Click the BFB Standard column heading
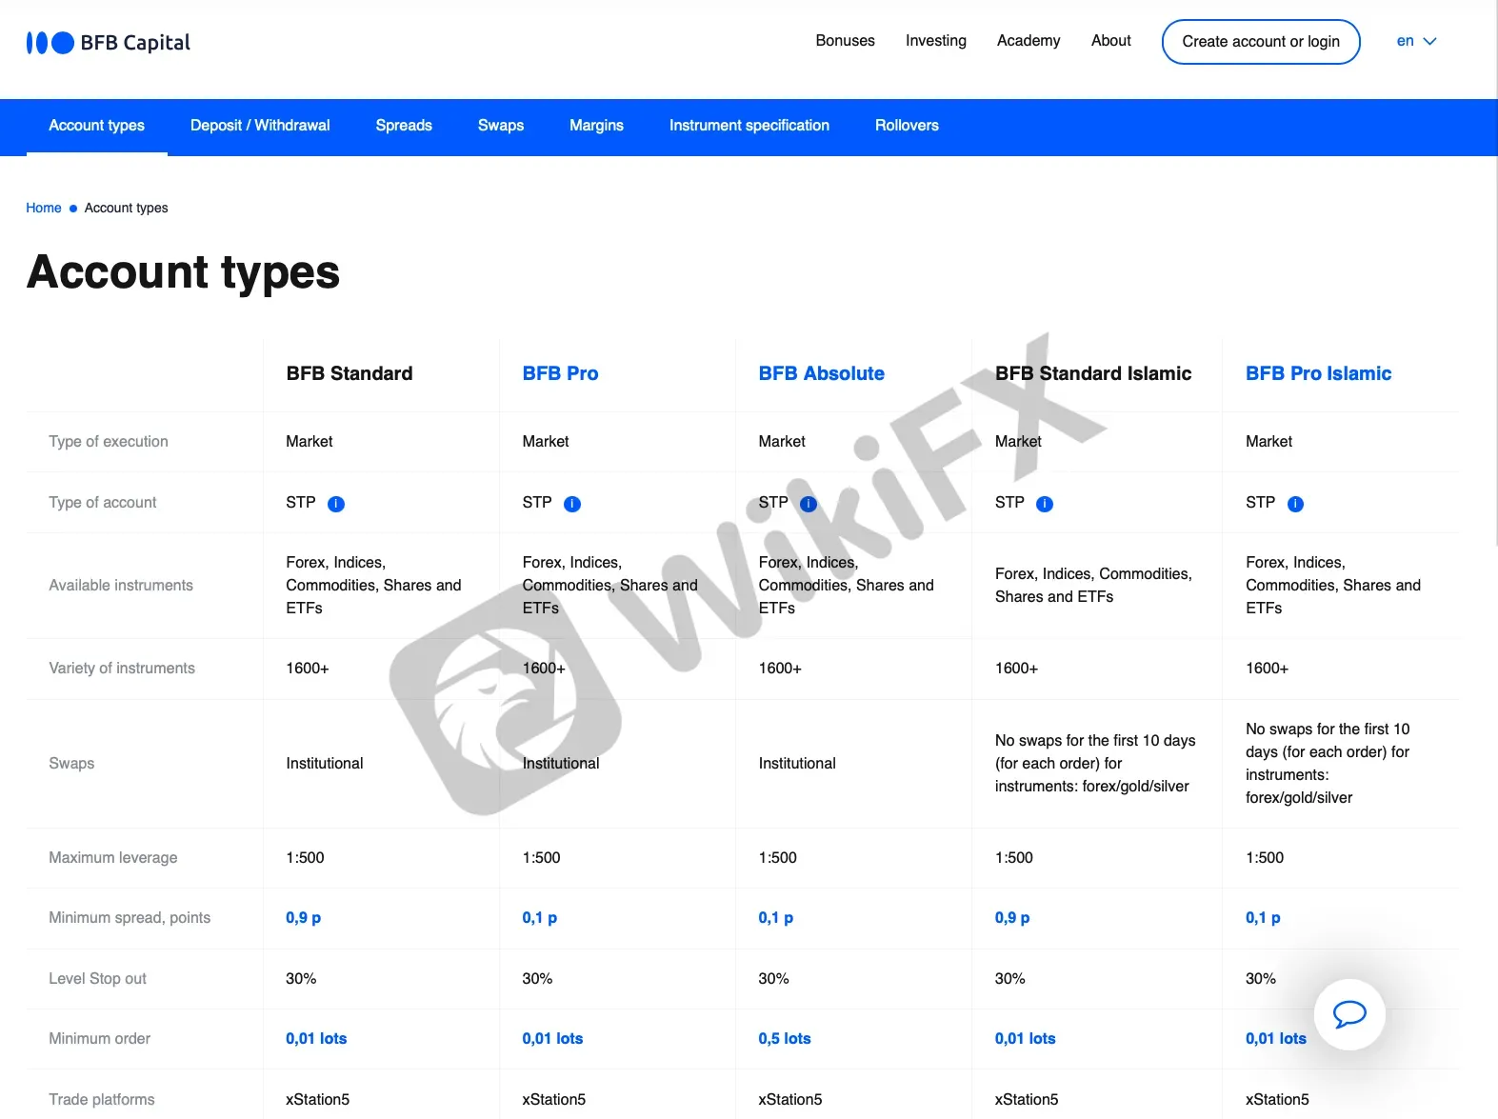 [350, 373]
